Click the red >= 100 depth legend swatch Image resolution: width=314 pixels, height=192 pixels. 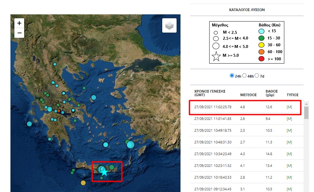click(261, 59)
